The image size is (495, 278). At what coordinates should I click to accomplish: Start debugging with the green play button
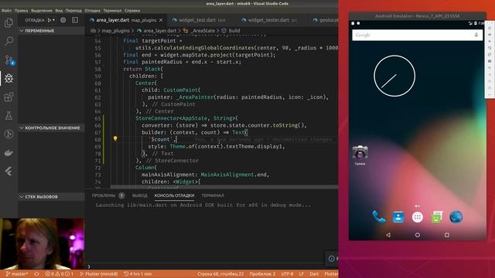pyautogui.click(x=49, y=20)
